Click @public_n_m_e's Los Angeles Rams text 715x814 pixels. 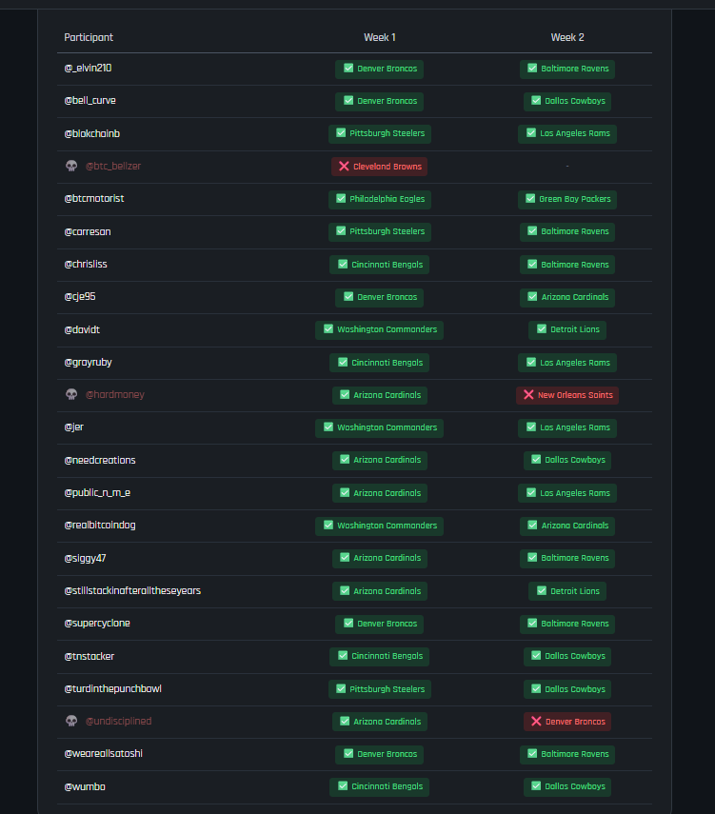coord(575,492)
